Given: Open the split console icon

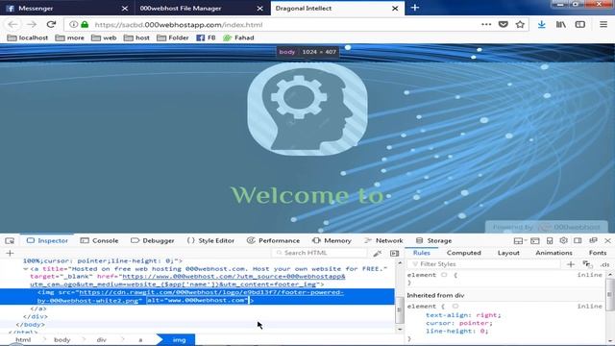Looking at the screenshot, I should (535, 240).
